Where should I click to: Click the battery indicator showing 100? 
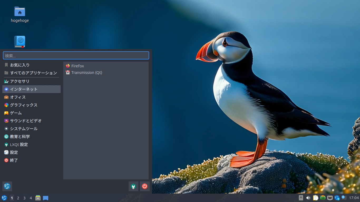click(323, 198)
